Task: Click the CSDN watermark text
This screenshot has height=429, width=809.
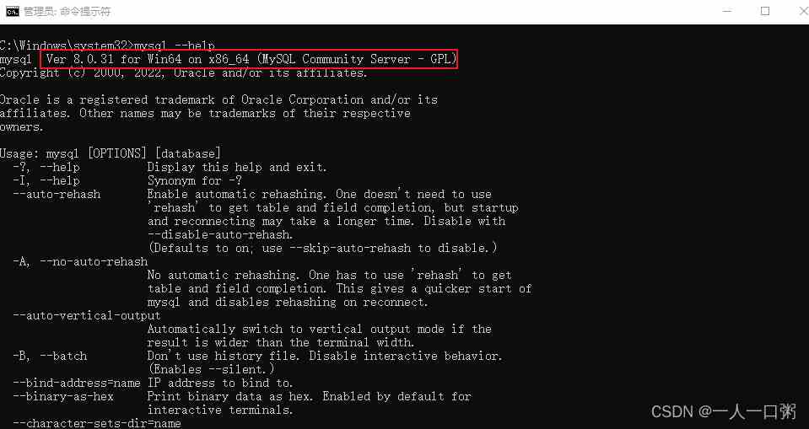Action: (x=724, y=411)
